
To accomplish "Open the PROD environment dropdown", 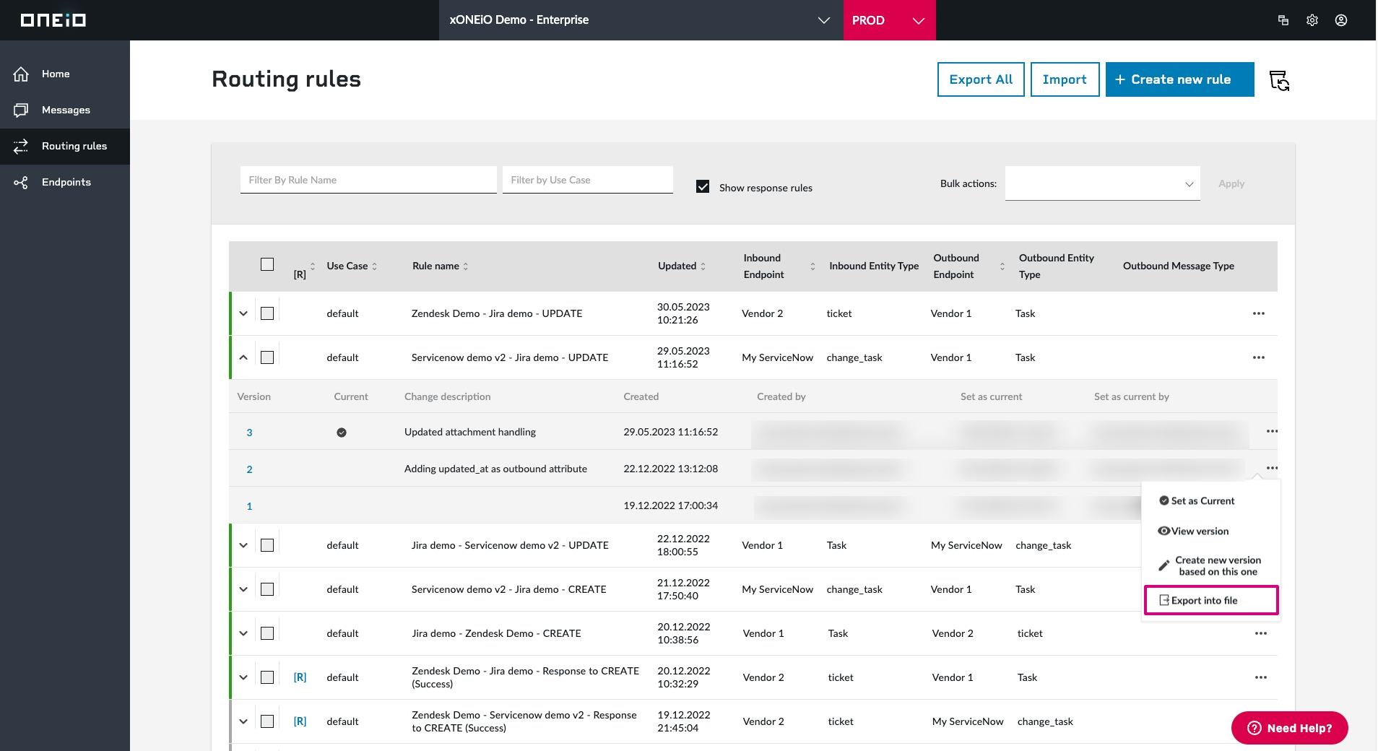I will tap(889, 19).
